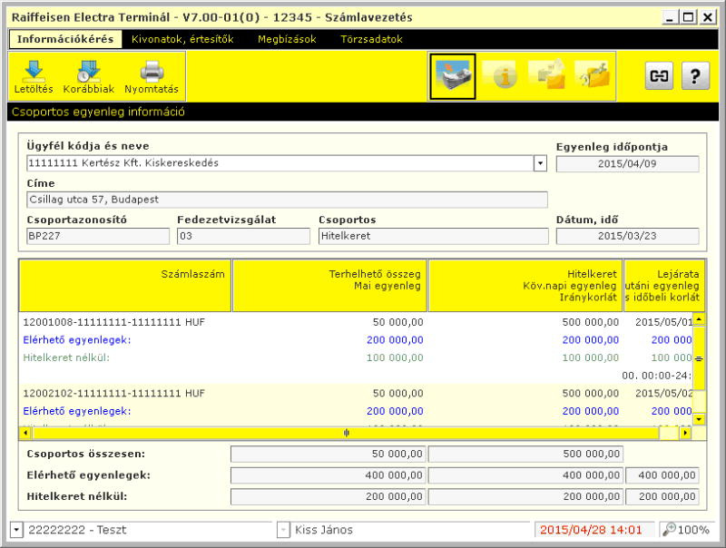Click the 2015/05/02 expiry date cell
The width and height of the screenshot is (726, 548).
click(663, 394)
